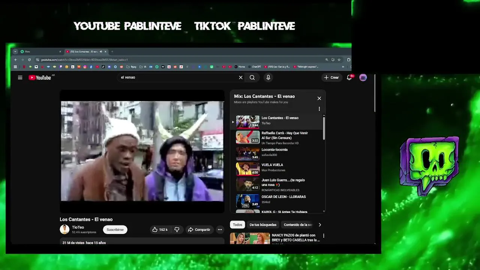Open the notifications bell
The image size is (480, 270).
tap(349, 78)
